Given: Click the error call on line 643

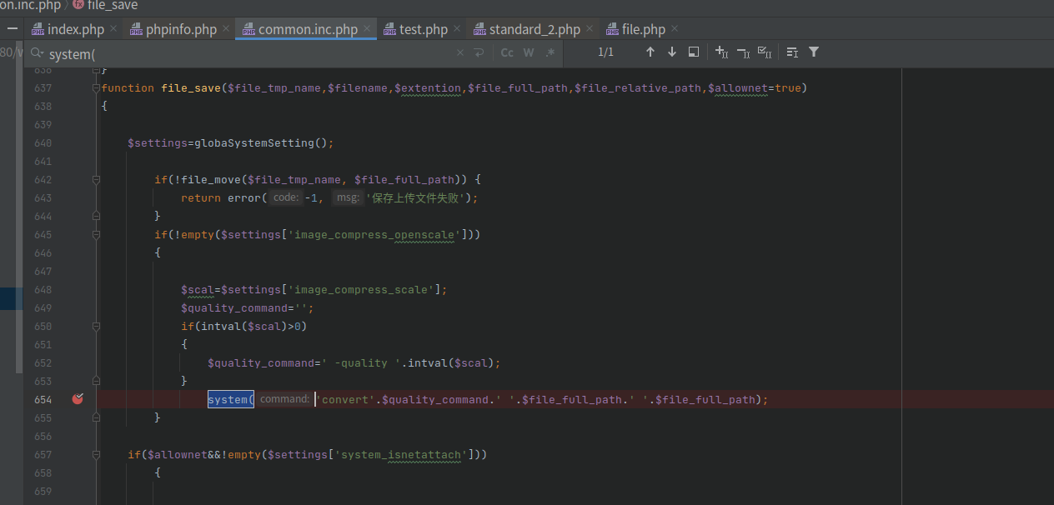Looking at the screenshot, I should tap(244, 197).
